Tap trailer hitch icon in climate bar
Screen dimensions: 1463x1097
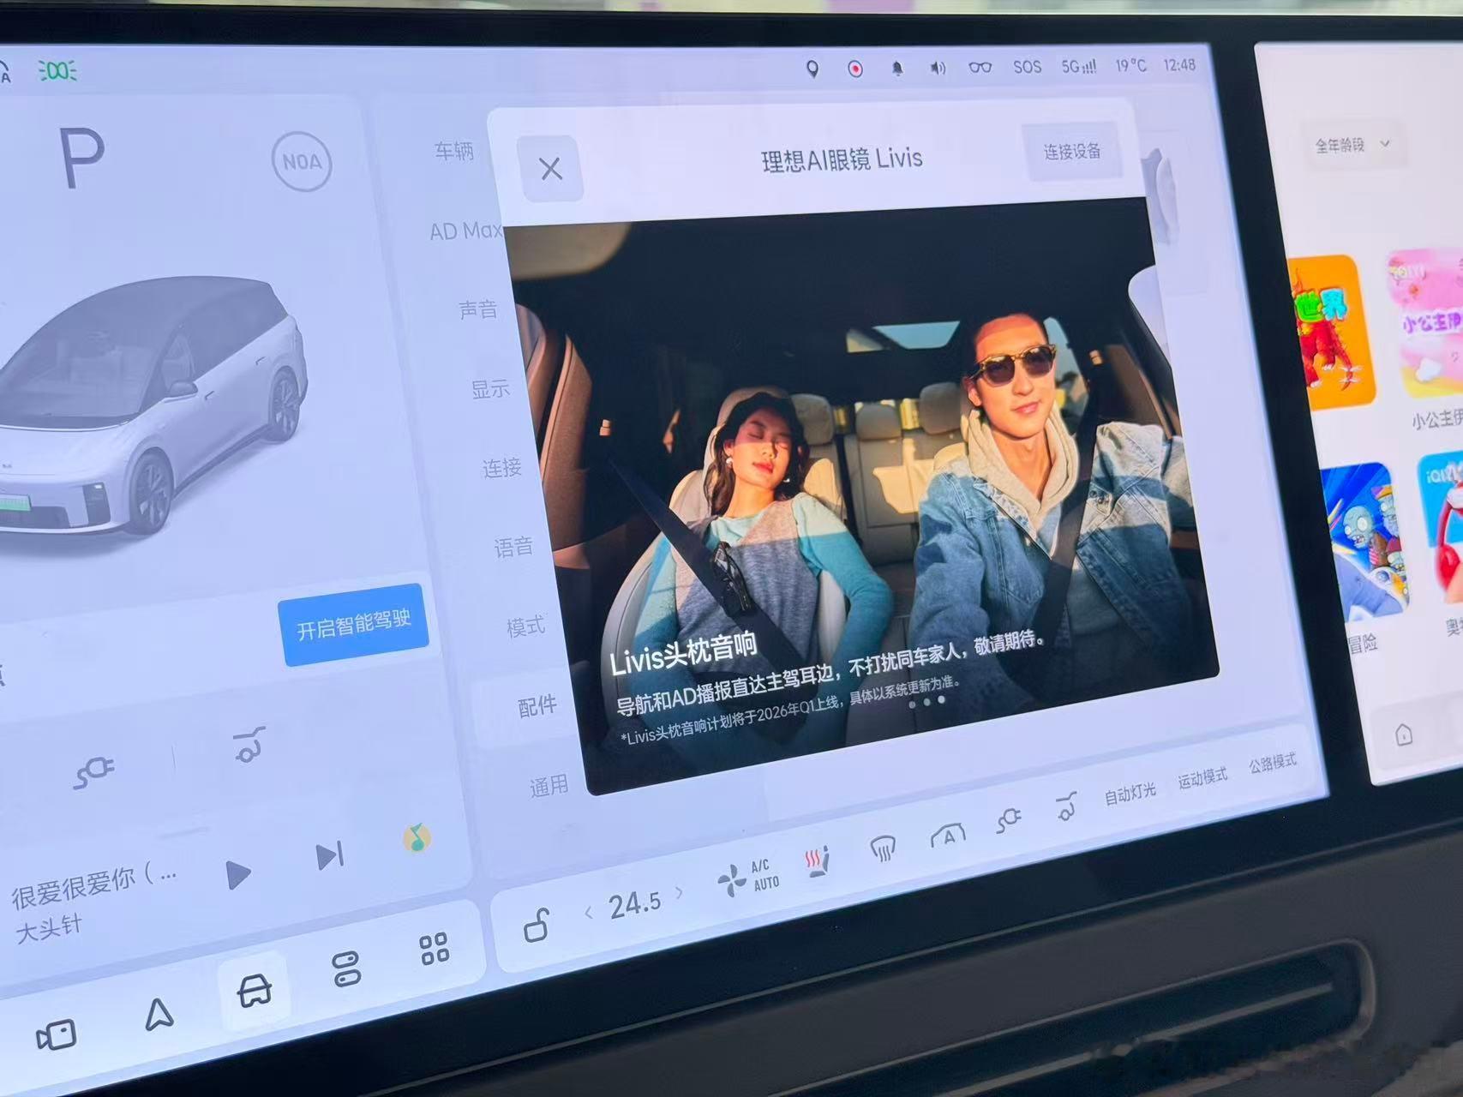coord(1065,806)
